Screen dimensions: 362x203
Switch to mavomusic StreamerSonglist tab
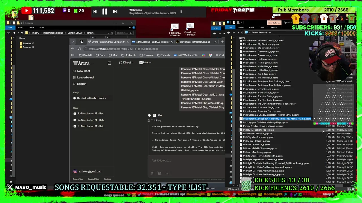pos(195,42)
